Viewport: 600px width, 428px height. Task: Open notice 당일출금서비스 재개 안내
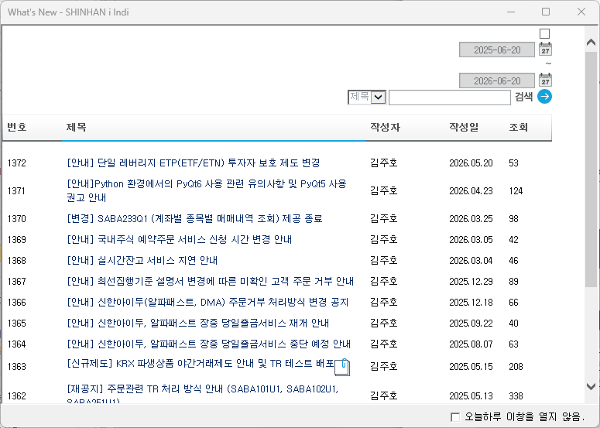click(198, 324)
